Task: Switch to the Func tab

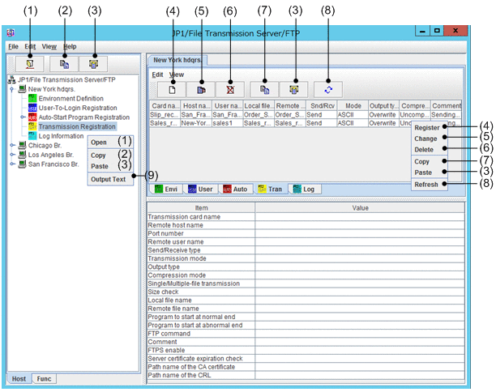Action: tap(44, 378)
